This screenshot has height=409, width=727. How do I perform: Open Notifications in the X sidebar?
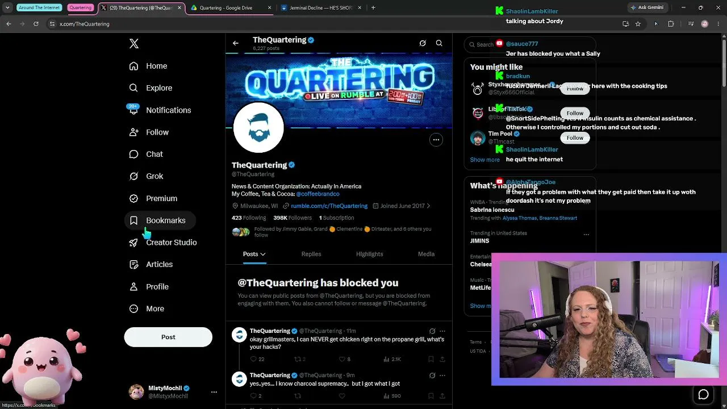click(x=160, y=110)
